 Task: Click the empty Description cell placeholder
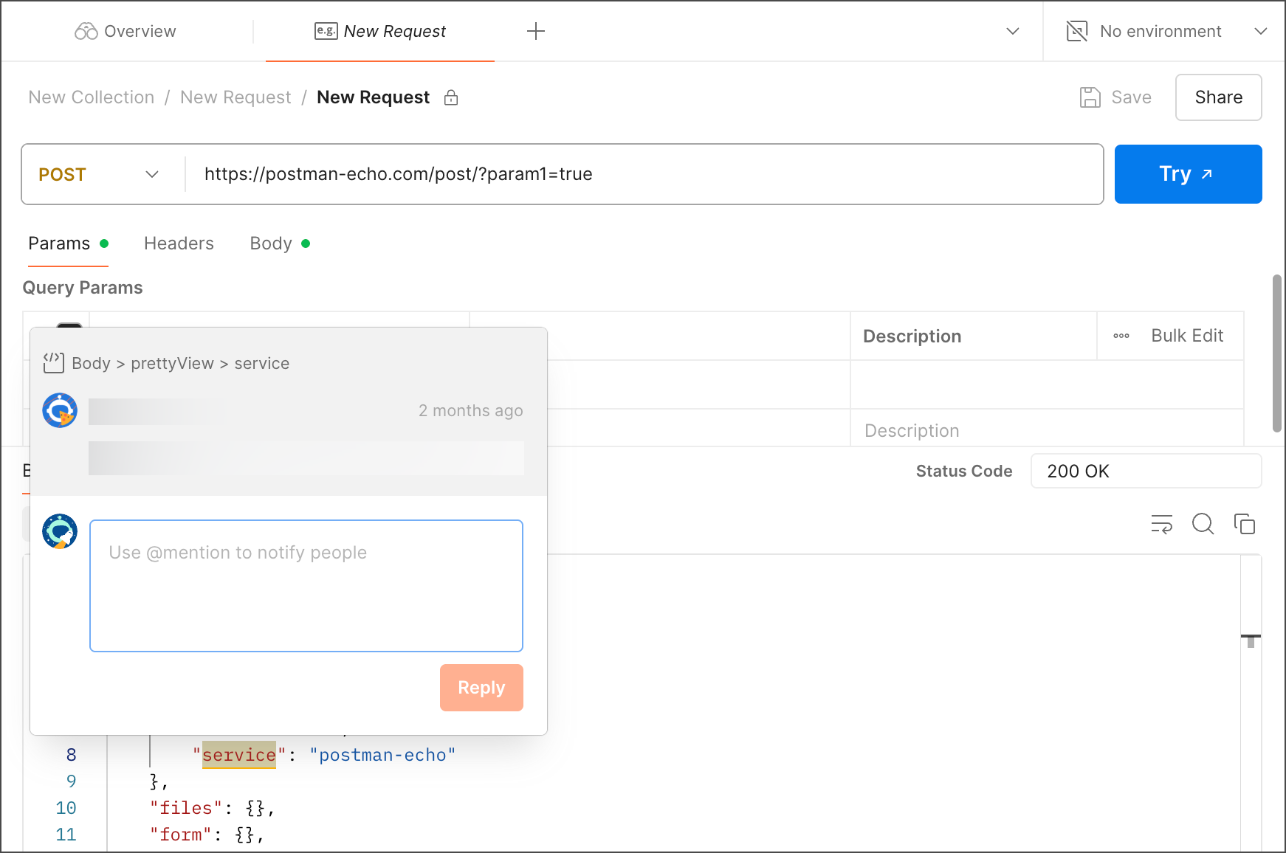coord(912,431)
